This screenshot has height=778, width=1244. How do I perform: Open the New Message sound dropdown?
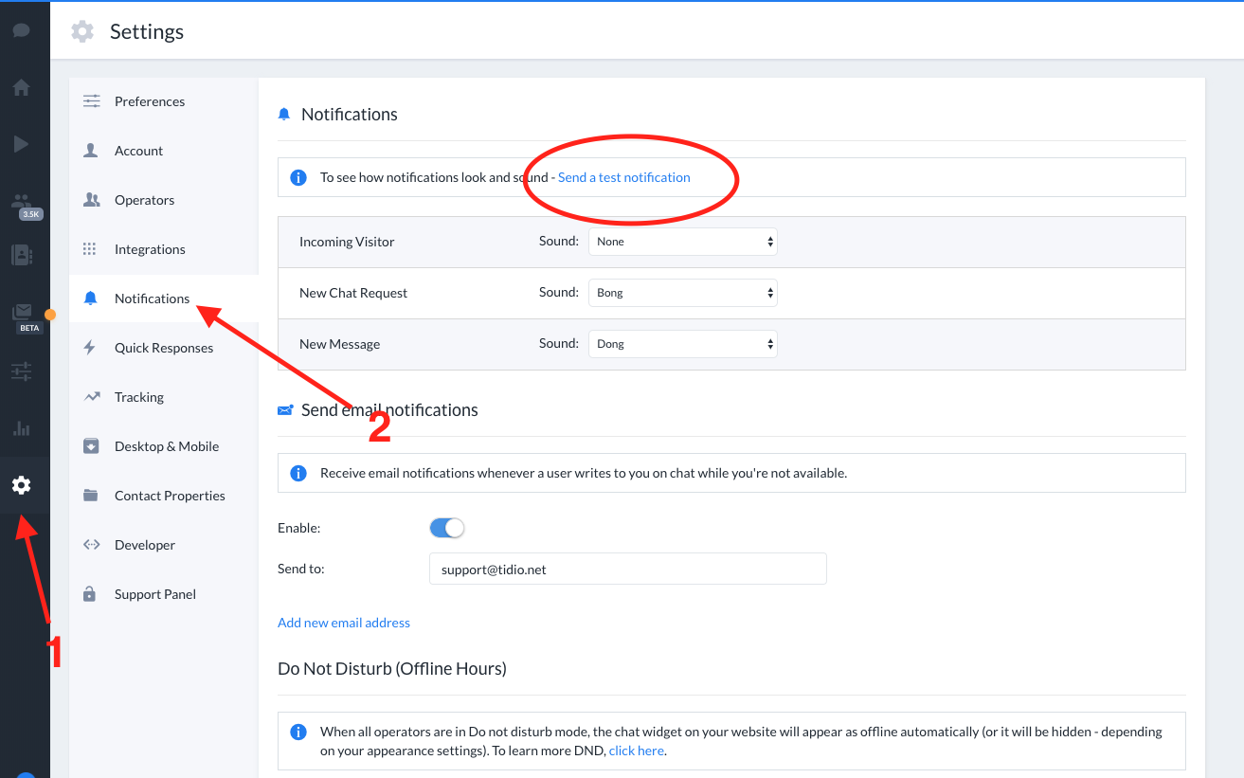coord(682,343)
